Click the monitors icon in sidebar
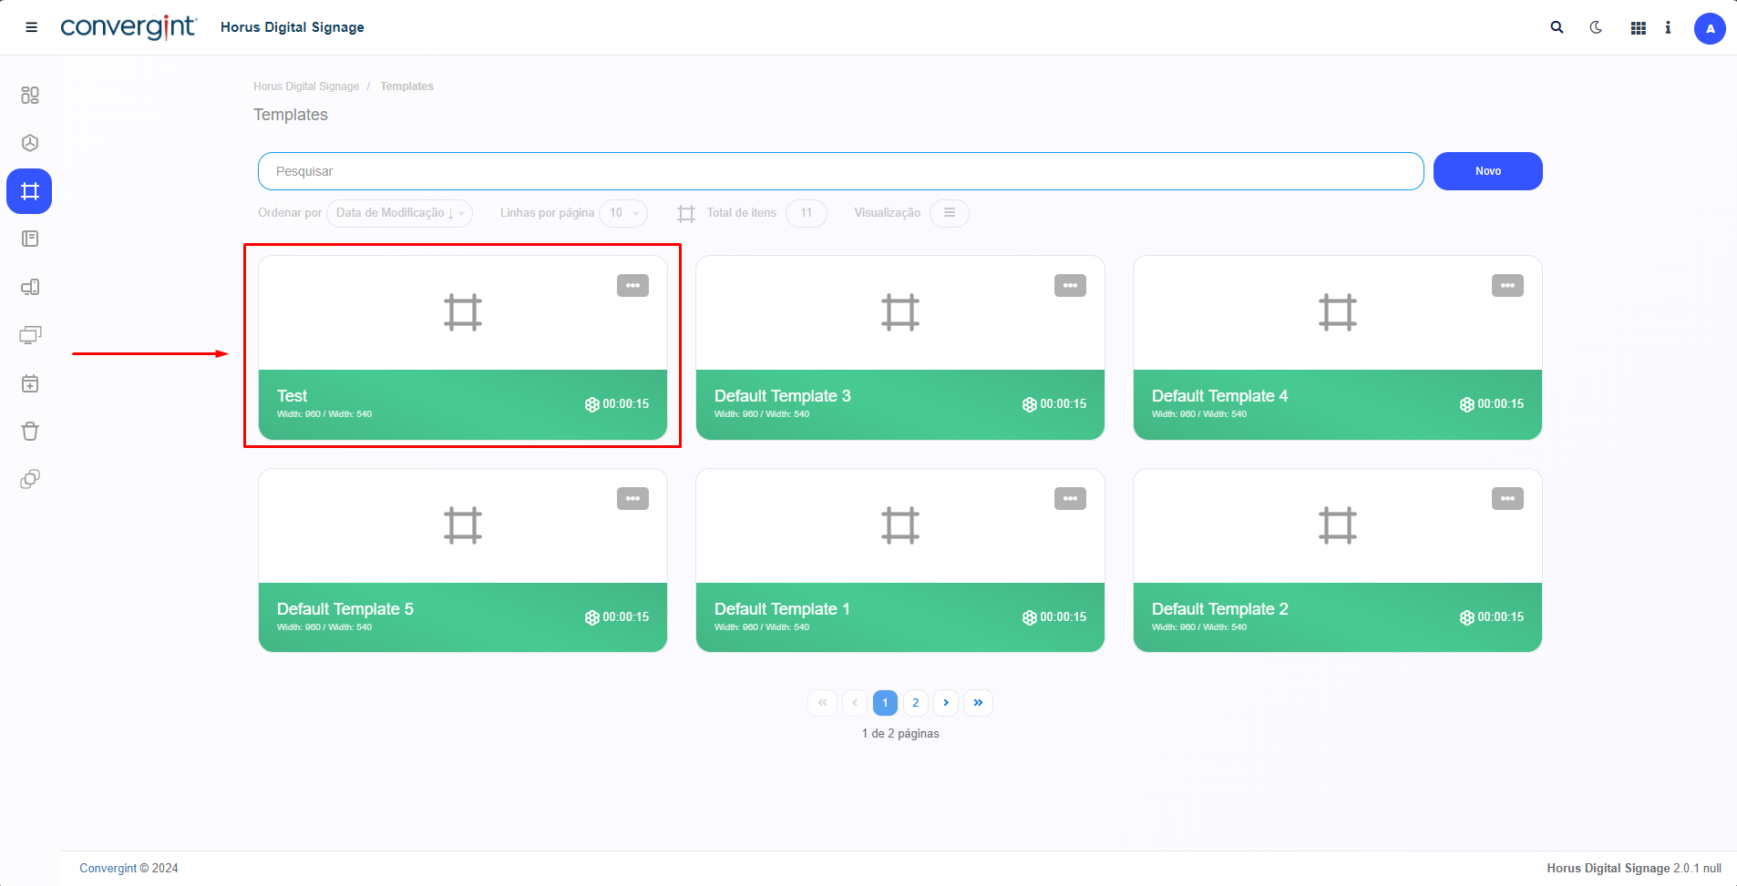This screenshot has height=886, width=1737. coord(30,335)
